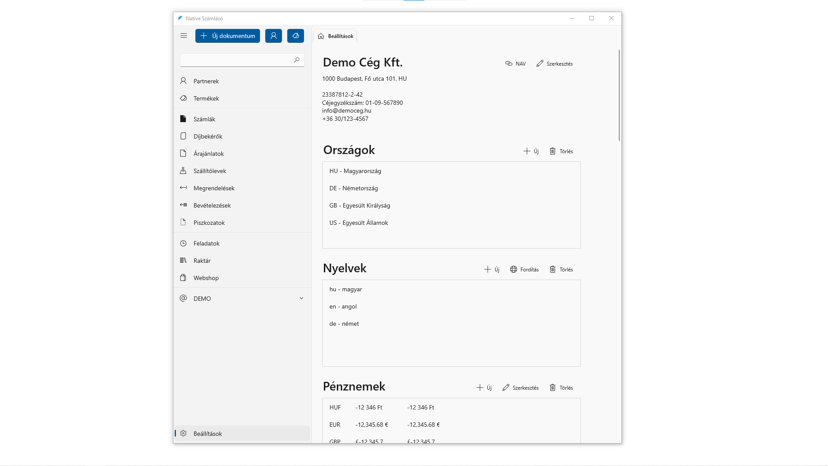Delete selected country with Törlés in Országok

click(x=561, y=151)
